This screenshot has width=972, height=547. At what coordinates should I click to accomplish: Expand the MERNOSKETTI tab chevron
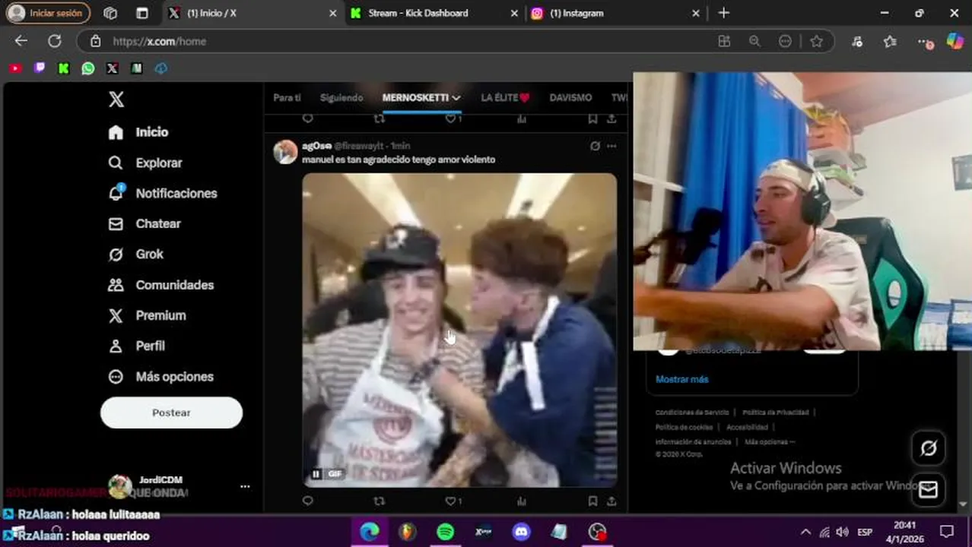tap(456, 98)
